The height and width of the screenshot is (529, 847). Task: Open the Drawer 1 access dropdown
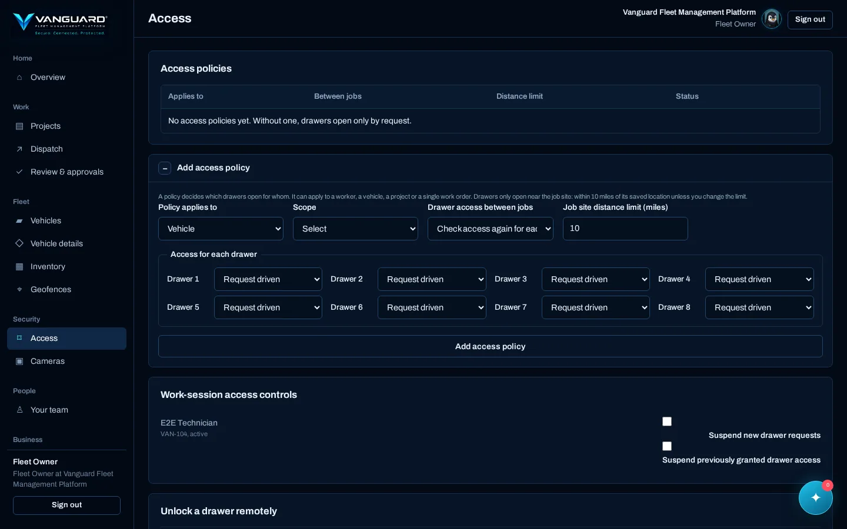(268, 279)
